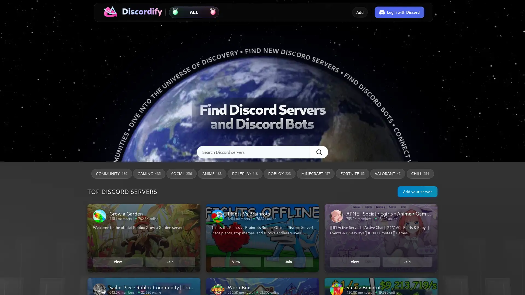This screenshot has width=525, height=295.
Task: Click the '76,324 online' status text
Action: click(x=266, y=219)
